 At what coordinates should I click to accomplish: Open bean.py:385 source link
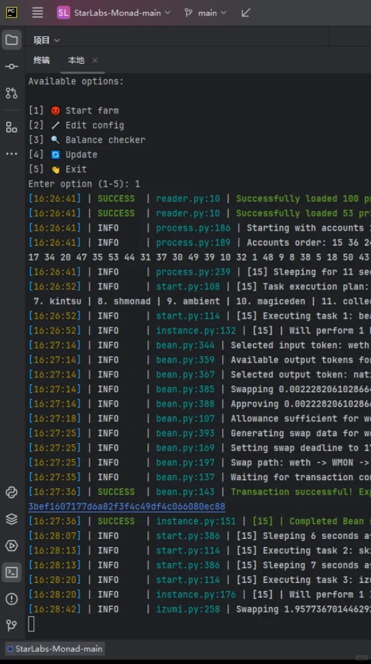click(185, 389)
